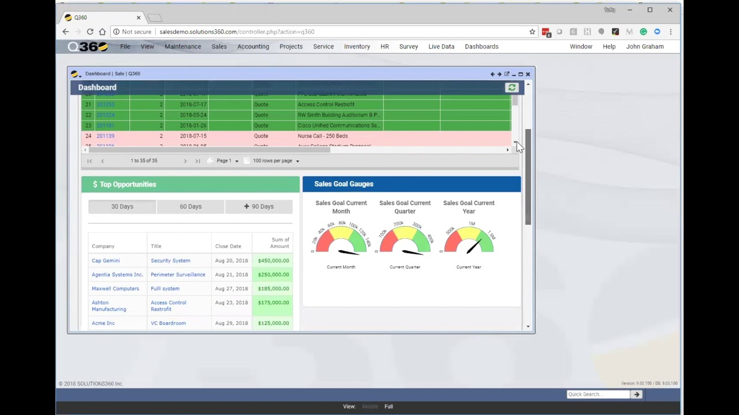Expand the 100 rows per page dropdown
The image size is (739, 415).
(x=275, y=161)
